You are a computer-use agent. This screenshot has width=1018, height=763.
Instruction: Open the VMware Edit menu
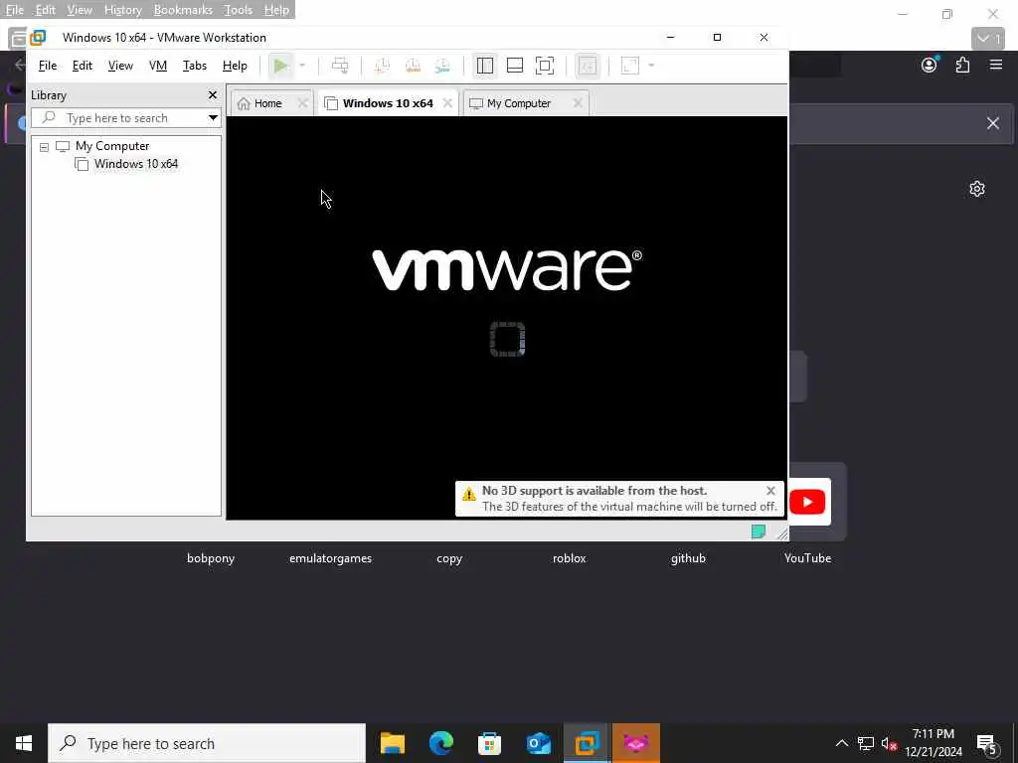[82, 66]
